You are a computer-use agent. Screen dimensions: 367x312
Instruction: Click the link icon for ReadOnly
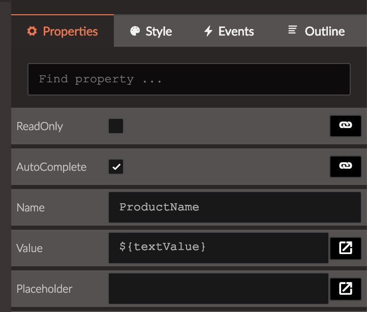point(346,126)
